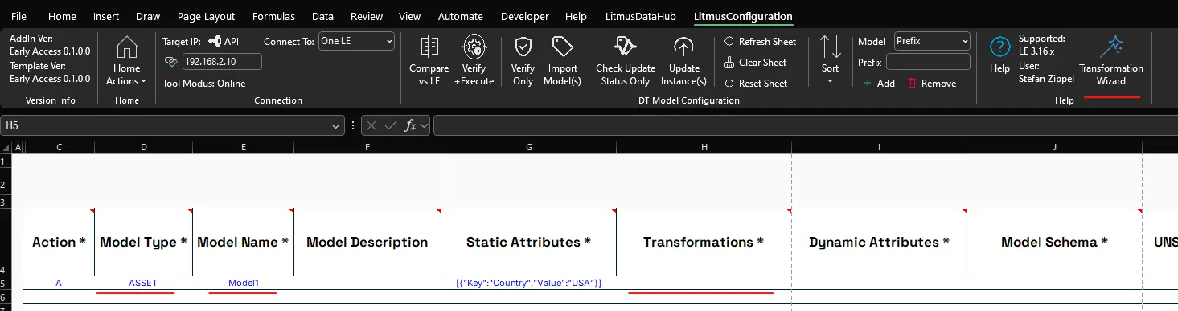The width and height of the screenshot is (1178, 311).
Task: Click the Model Schema * header cell
Action: point(1054,242)
